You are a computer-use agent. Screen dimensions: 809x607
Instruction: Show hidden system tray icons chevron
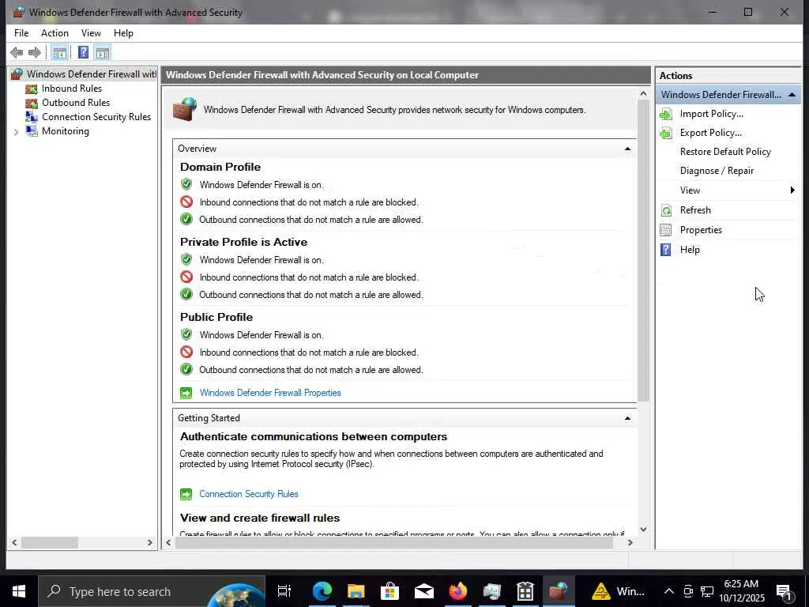668,591
